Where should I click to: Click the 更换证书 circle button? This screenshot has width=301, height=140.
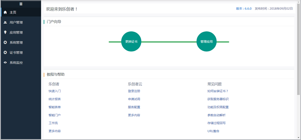(131, 41)
